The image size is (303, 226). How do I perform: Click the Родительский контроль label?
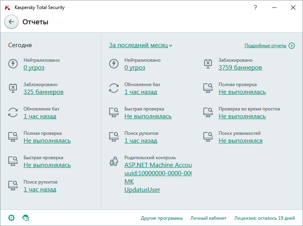pos(150,158)
